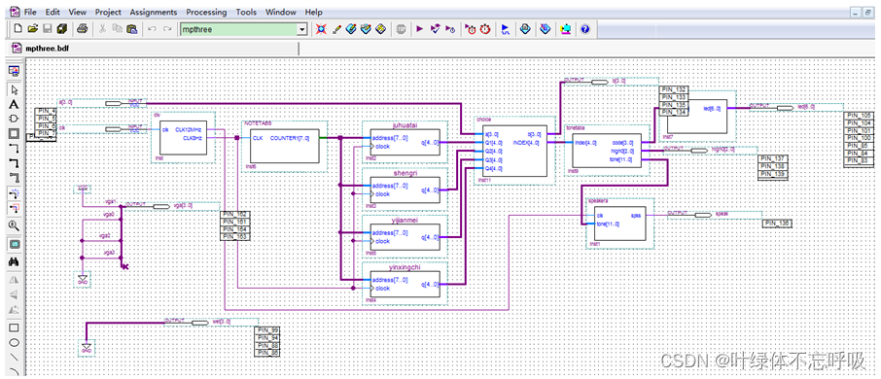Open the Window menu
Screen dimensions: 881x379
coord(281,12)
